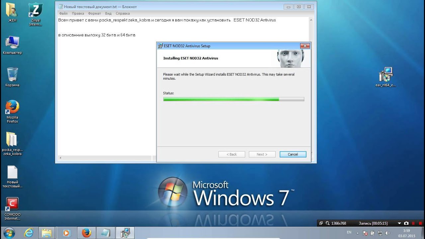Switch to Firefox in the taskbar
This screenshot has height=239, width=425.
[86, 233]
